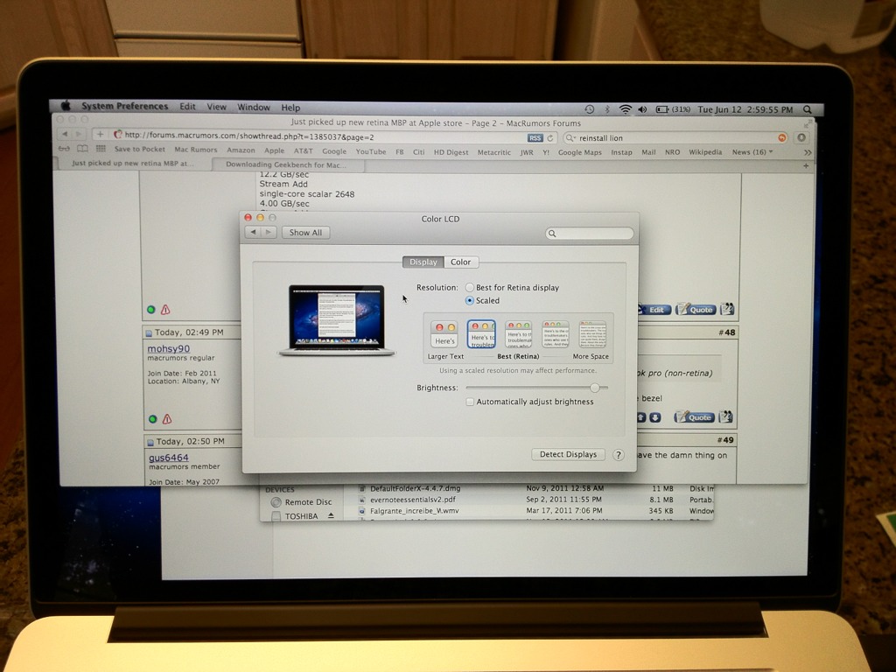
Task: Open the System Preferences menu
Action: tap(124, 106)
